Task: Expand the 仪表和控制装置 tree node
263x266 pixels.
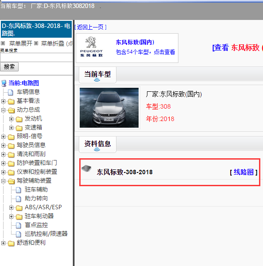Action: (x=3, y=172)
